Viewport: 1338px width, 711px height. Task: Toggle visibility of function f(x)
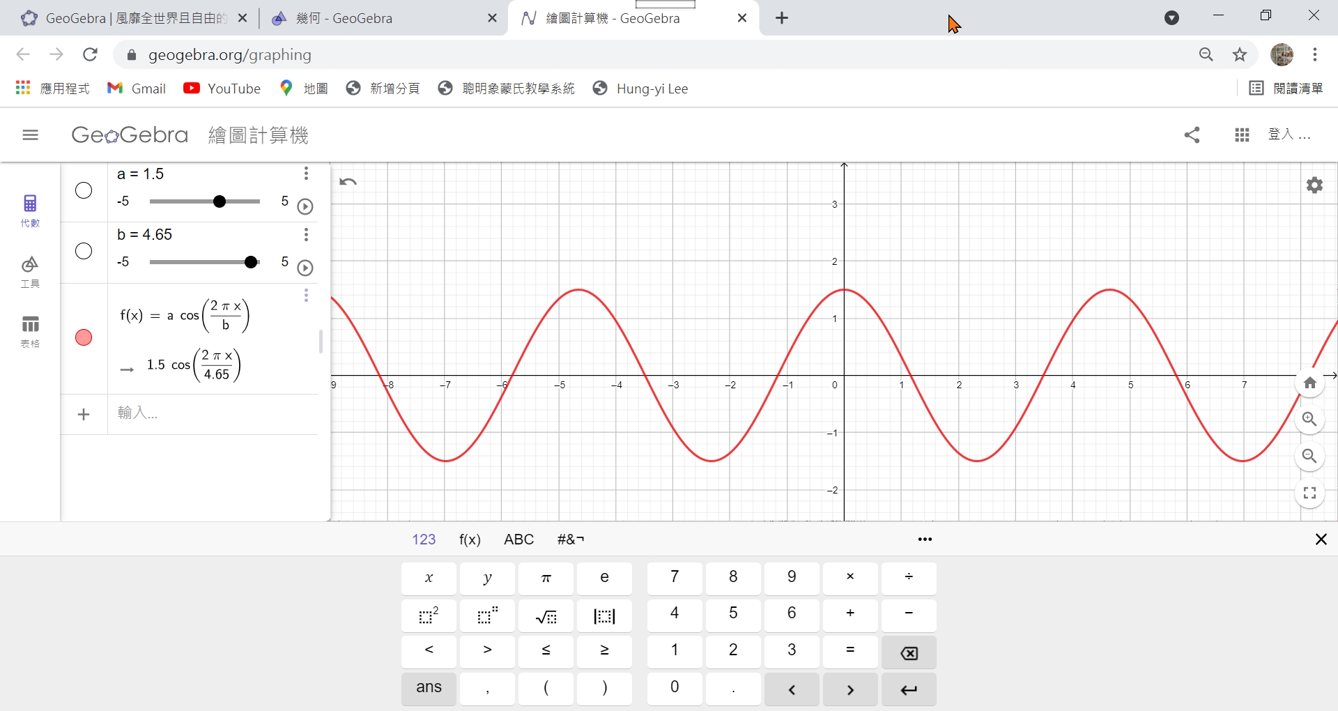84,337
